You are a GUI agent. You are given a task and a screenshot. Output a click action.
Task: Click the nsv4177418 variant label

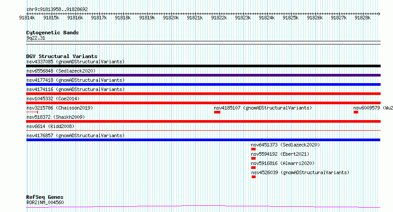pos(76,80)
